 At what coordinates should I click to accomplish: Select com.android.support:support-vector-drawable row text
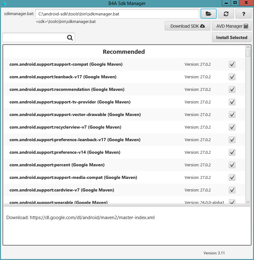point(75,114)
